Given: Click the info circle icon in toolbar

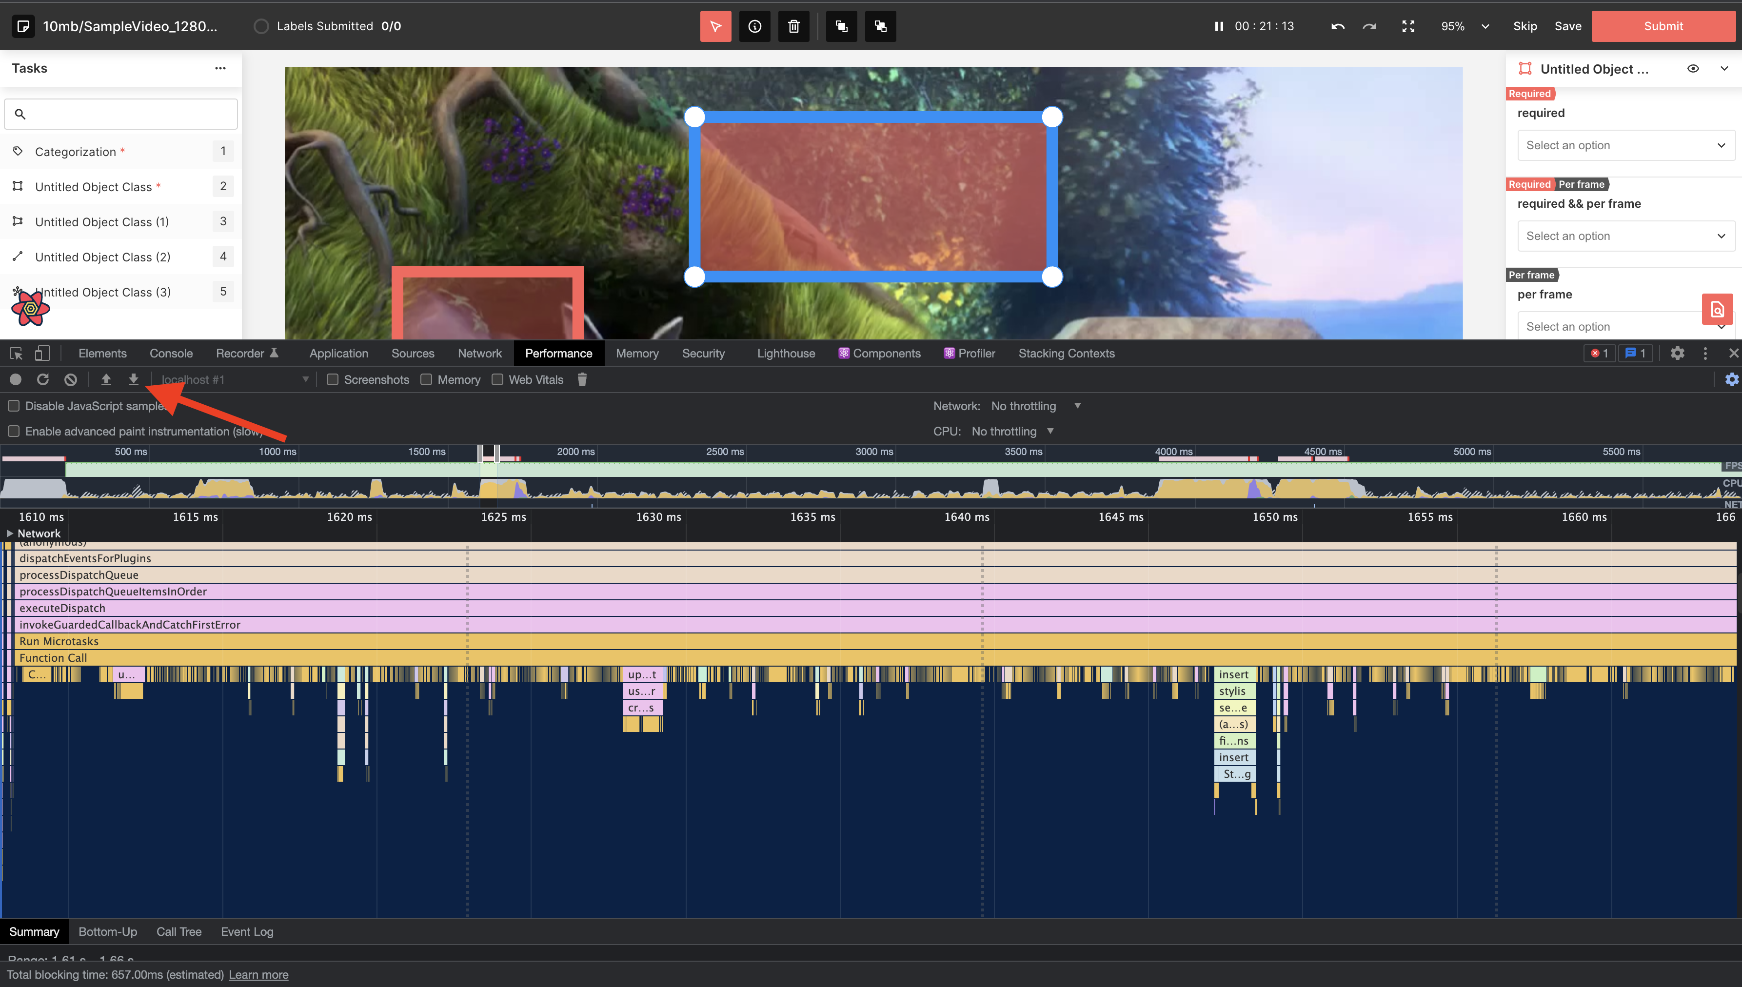Looking at the screenshot, I should point(754,26).
